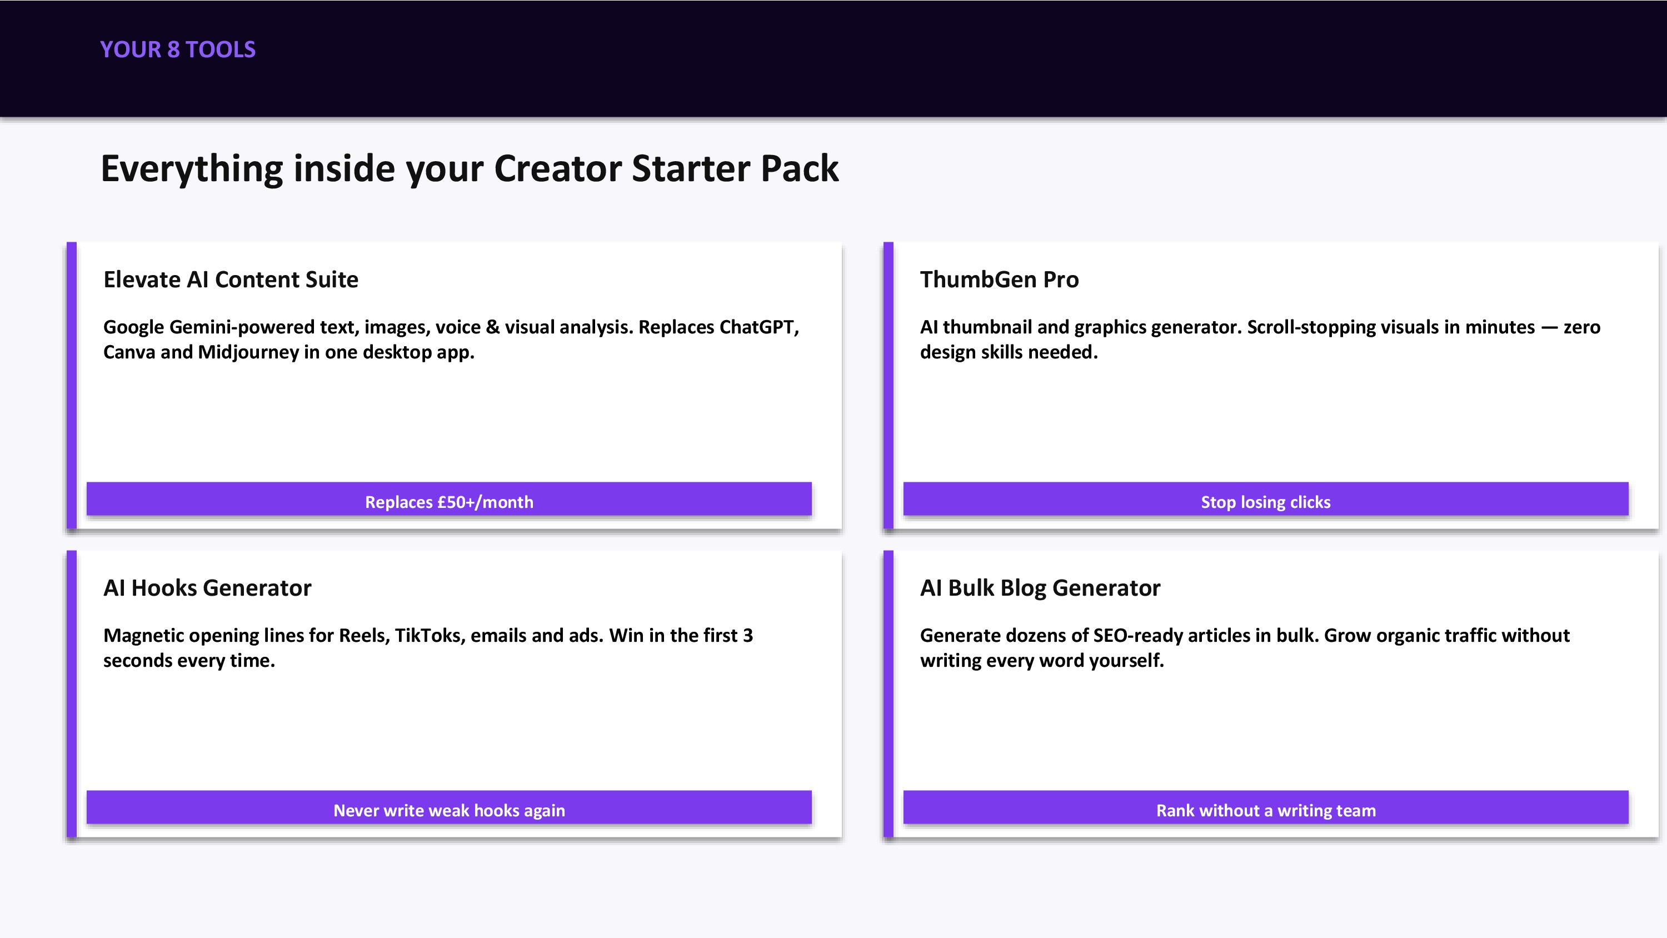
Task: Click the 'Everything inside your Creator Starter Pack' heading
Action: tap(470, 169)
